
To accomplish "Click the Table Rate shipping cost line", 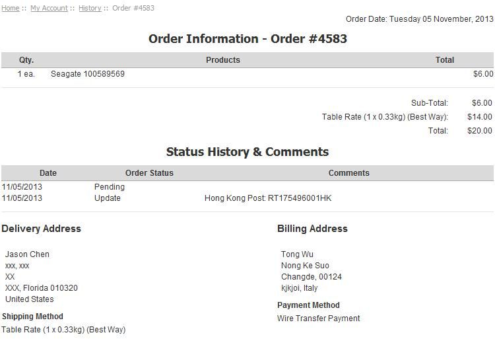I will tap(385, 117).
